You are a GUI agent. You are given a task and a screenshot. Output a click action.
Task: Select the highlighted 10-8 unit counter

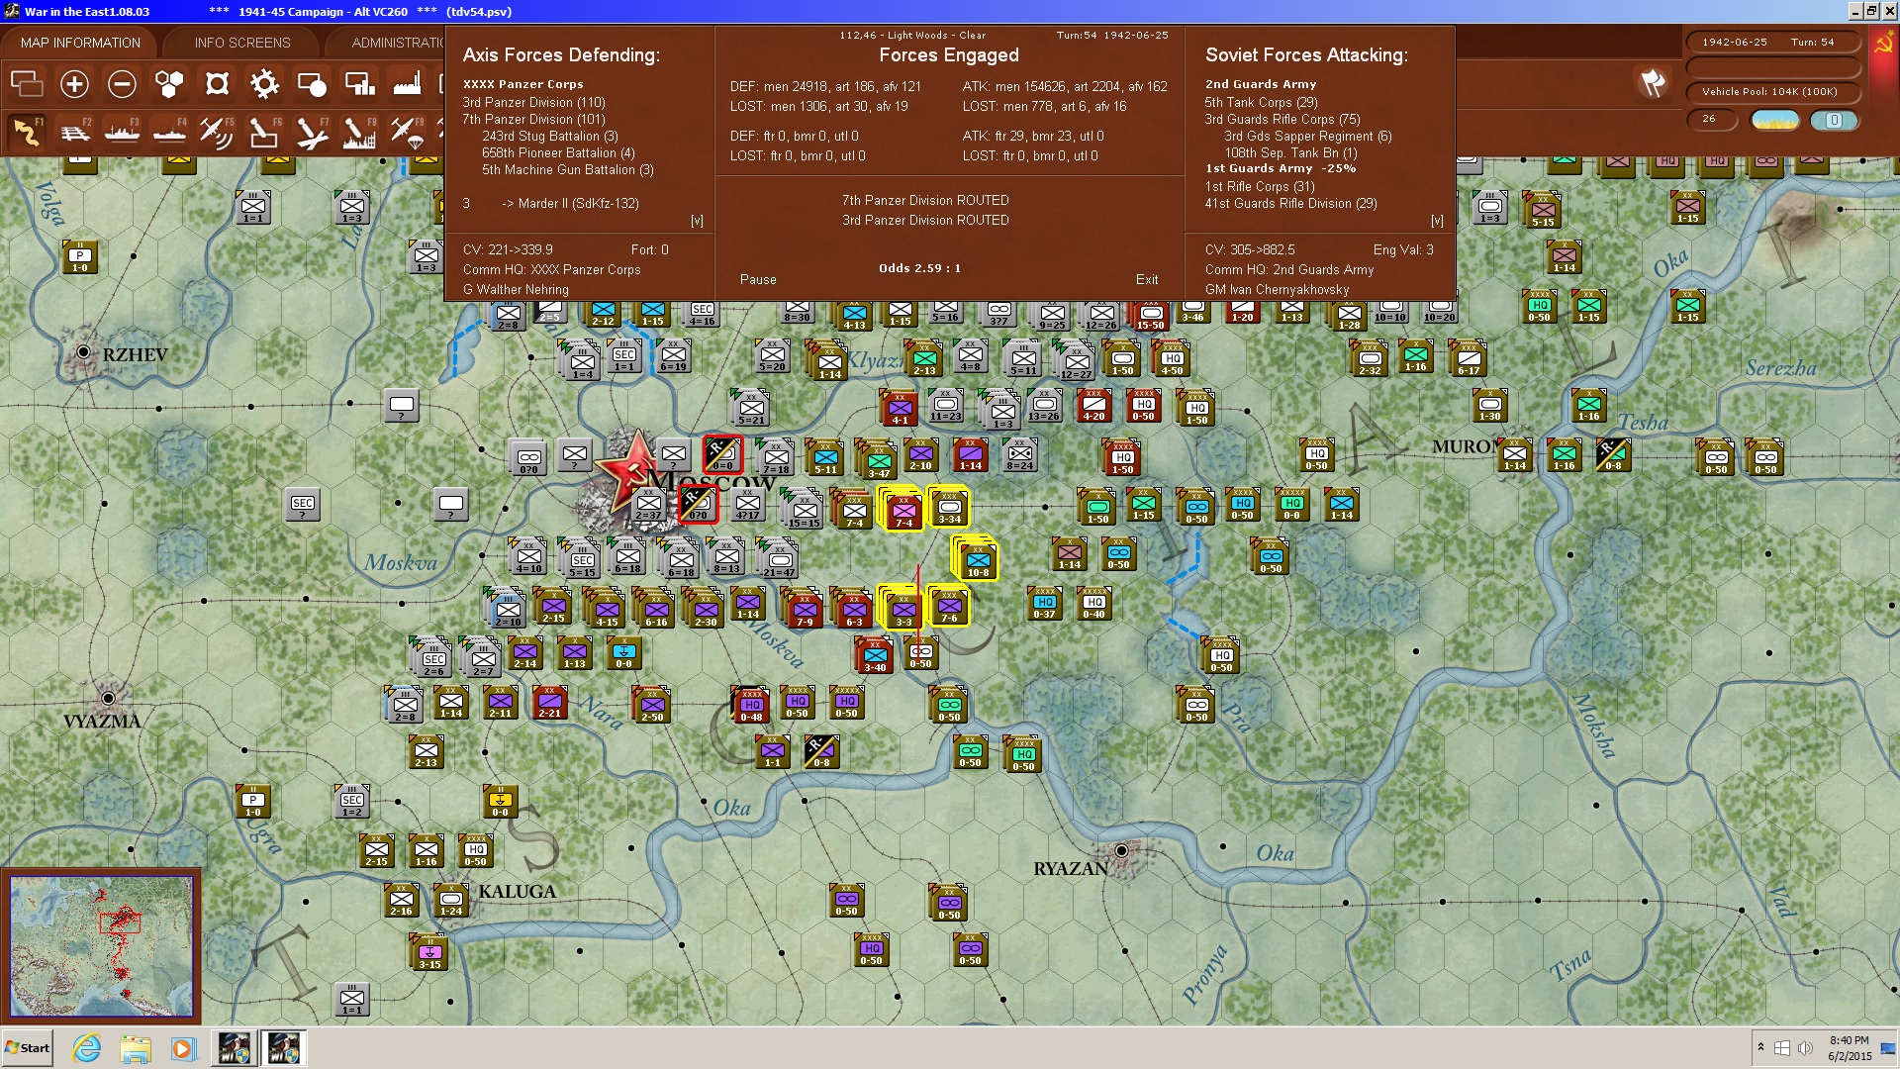click(977, 559)
